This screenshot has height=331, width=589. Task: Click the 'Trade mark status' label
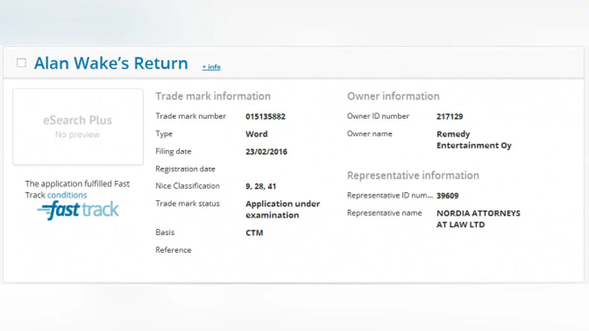click(x=187, y=204)
